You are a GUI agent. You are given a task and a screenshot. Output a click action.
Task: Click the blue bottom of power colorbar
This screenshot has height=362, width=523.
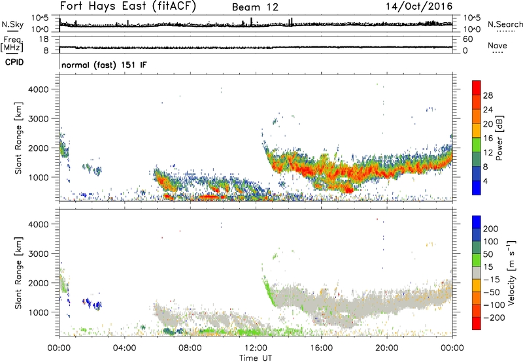click(477, 188)
